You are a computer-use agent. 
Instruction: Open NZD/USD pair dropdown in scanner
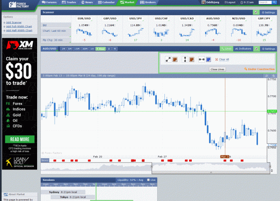click(238, 18)
